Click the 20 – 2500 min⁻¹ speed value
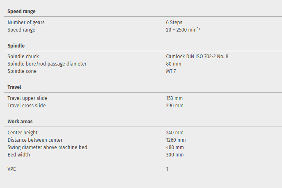 point(183,30)
